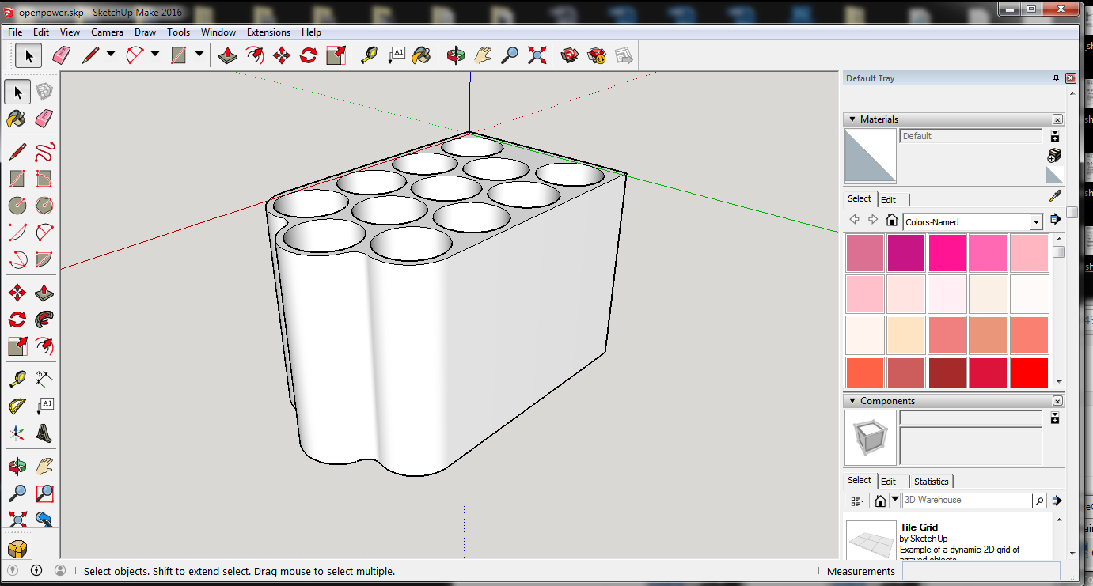Pick the material eyedropper sample tool

click(1054, 197)
